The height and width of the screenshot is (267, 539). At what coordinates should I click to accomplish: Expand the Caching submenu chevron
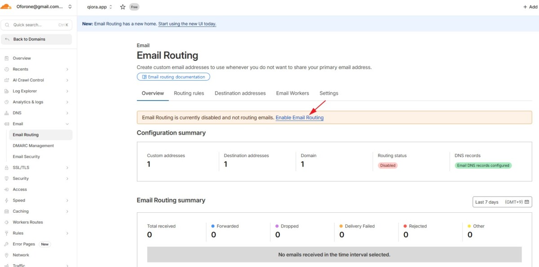click(67, 211)
